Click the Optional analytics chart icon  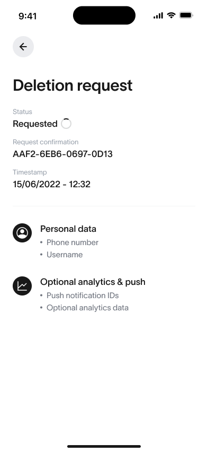tap(22, 285)
